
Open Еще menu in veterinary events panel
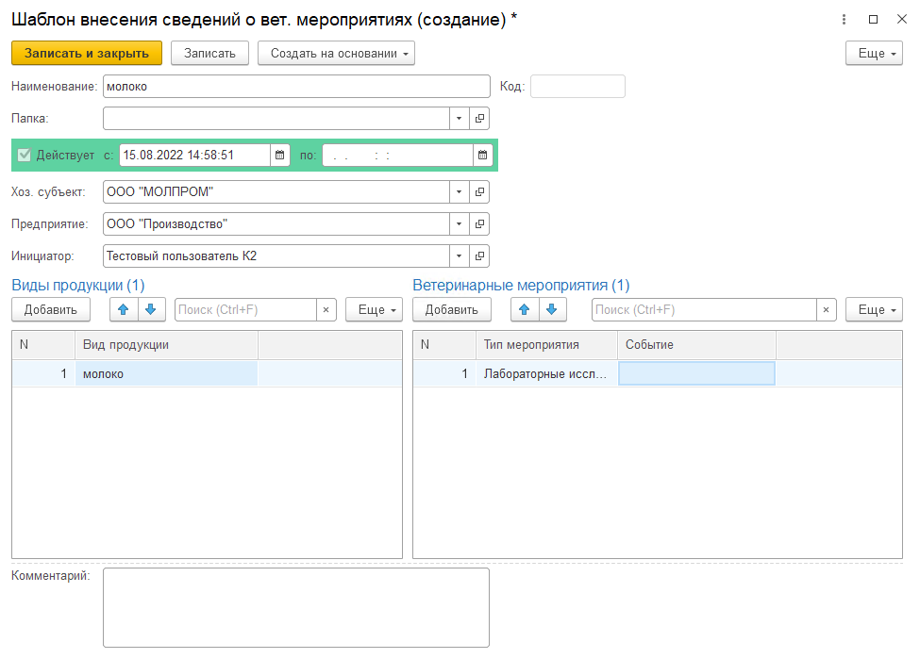(874, 309)
